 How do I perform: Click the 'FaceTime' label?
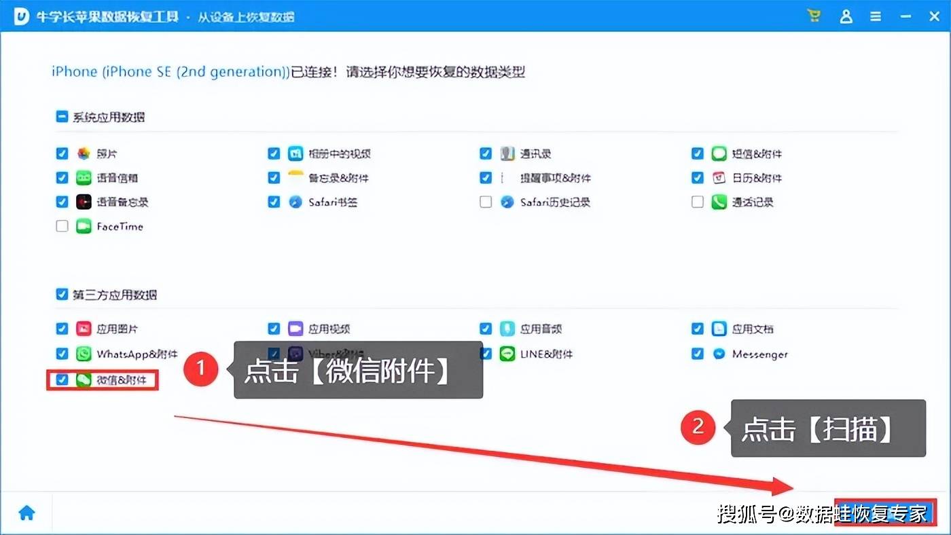coord(120,226)
